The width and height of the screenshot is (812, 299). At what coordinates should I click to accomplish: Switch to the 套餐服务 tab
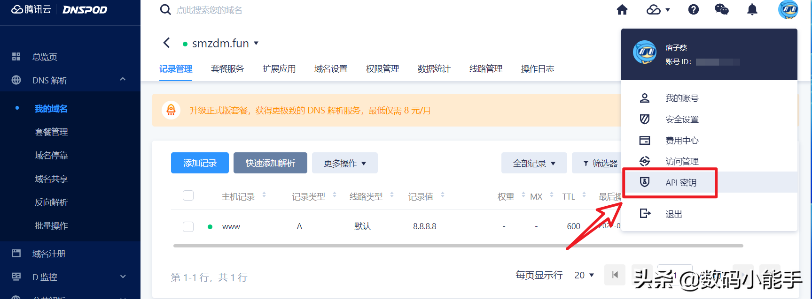tap(227, 69)
